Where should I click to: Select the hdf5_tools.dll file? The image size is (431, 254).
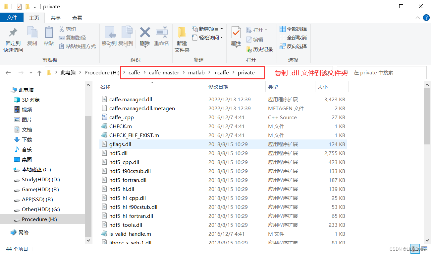[x=224, y=225]
